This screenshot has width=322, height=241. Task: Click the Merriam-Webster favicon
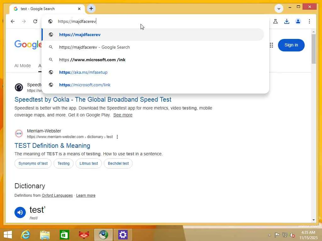point(19,133)
